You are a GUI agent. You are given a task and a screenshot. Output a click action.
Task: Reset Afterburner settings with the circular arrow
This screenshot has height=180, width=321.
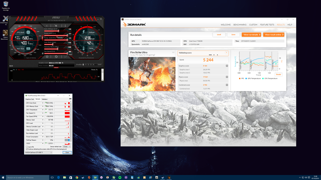[56, 57]
